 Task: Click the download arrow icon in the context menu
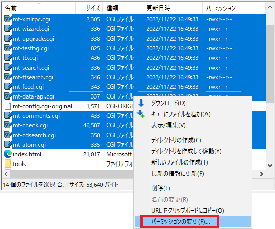pyautogui.click(x=141, y=103)
